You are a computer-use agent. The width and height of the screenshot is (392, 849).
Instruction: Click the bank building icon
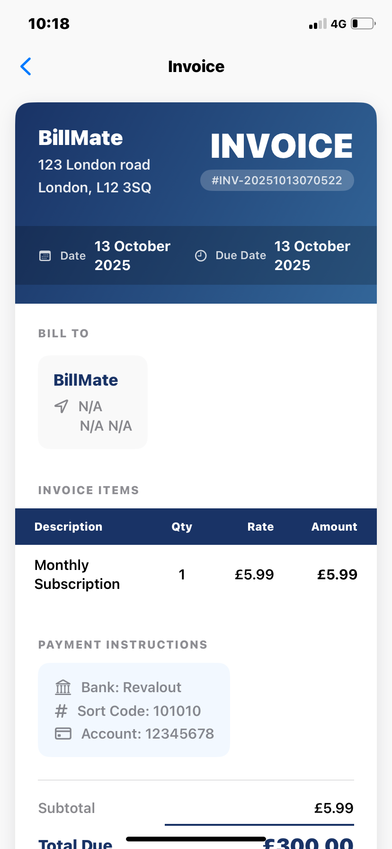[x=63, y=687]
